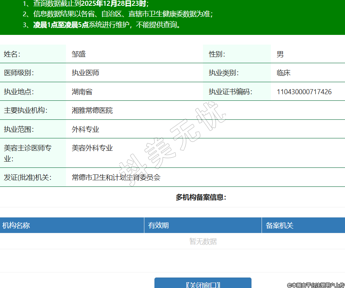Click the 主要执业机构 field label
This screenshot has height=288, width=345.
pyautogui.click(x=26, y=110)
